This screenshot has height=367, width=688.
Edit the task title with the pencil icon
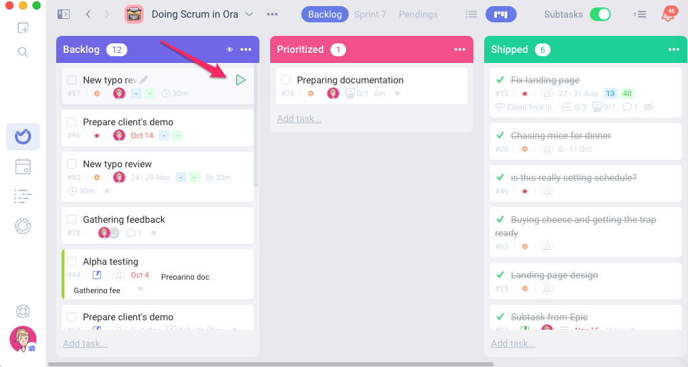pos(144,79)
